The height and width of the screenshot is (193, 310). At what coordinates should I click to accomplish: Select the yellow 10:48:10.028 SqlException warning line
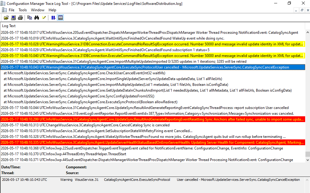point(153,44)
